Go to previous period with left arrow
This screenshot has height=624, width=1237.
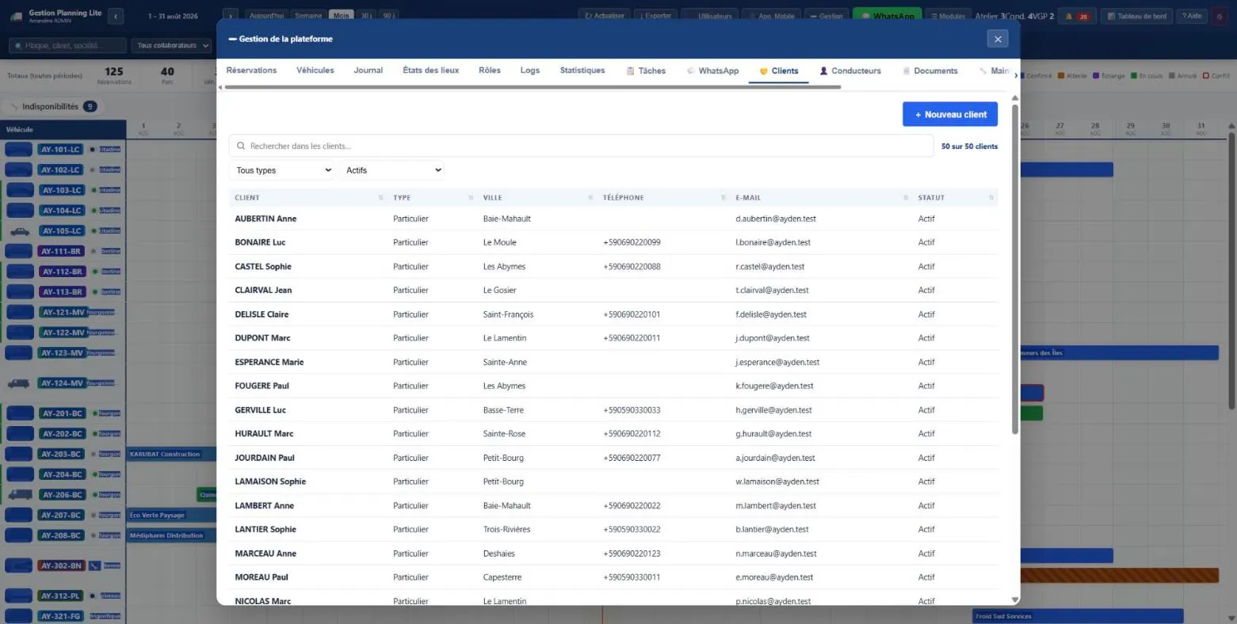(x=116, y=16)
